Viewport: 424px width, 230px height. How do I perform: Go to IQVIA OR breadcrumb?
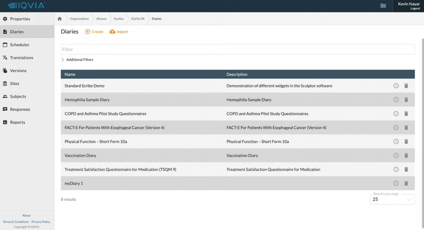[x=138, y=19]
